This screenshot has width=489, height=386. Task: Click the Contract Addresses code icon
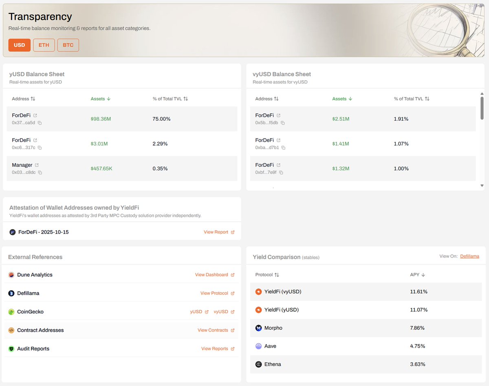tap(11, 330)
